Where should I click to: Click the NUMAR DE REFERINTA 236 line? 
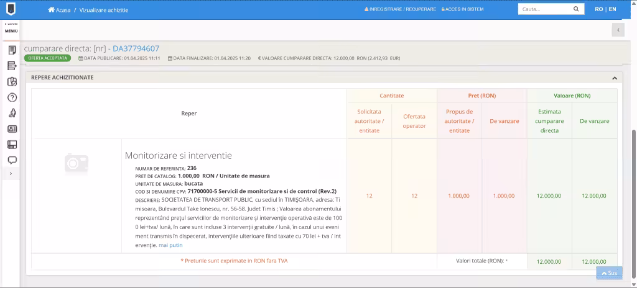(x=165, y=168)
